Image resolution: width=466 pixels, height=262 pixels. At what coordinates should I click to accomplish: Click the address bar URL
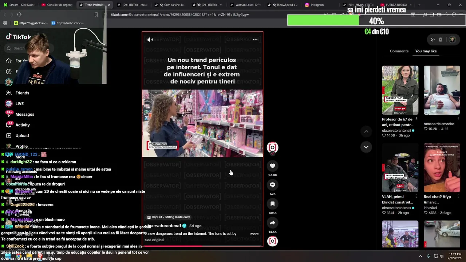coord(180,15)
